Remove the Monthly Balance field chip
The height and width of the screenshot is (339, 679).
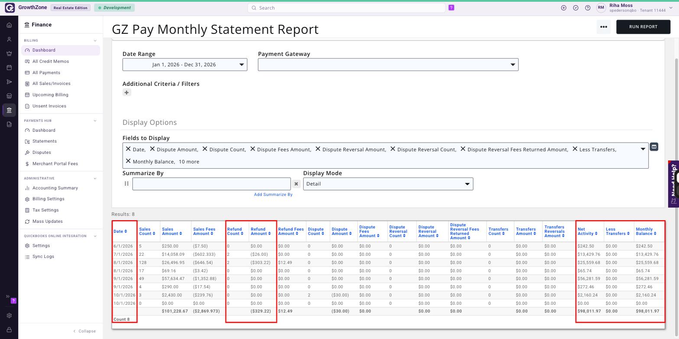point(128,161)
